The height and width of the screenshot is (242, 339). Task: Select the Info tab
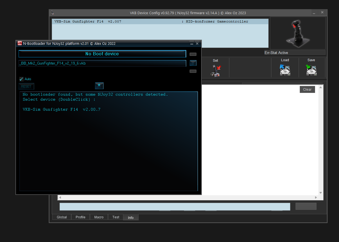(131, 218)
